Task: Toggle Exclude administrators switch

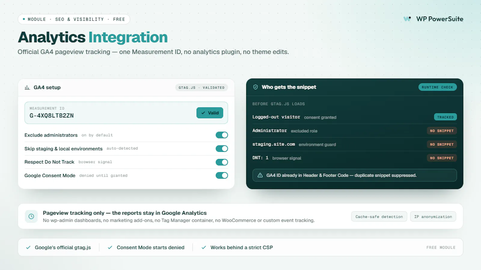Action: click(x=222, y=135)
